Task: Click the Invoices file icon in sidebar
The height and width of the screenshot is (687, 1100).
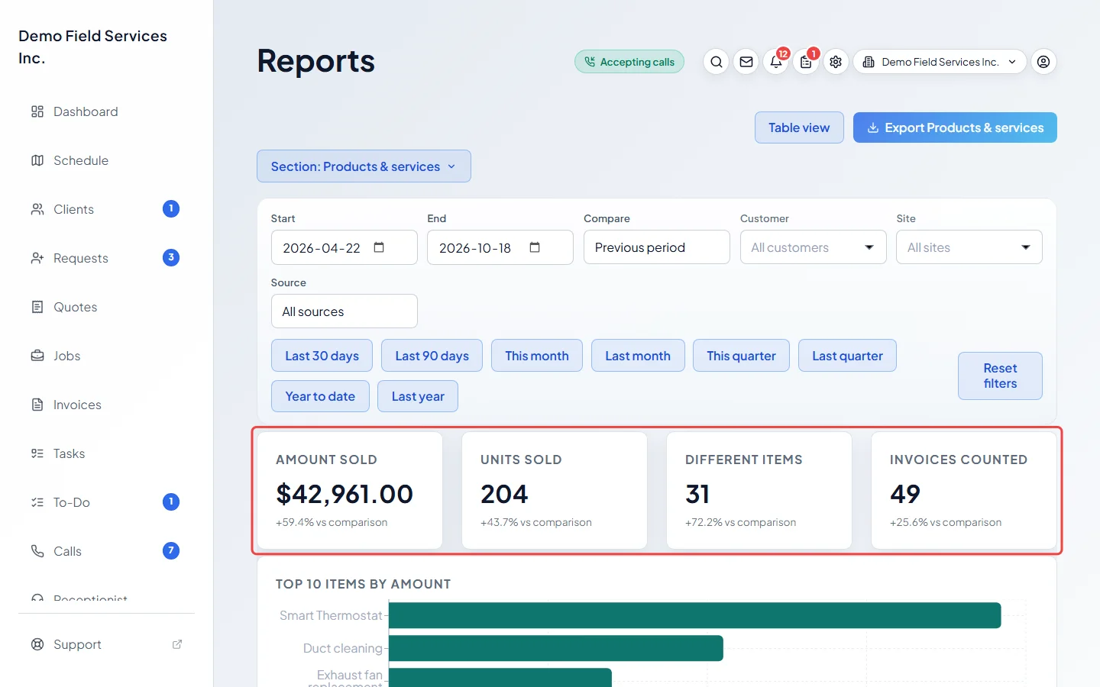Action: [37, 405]
